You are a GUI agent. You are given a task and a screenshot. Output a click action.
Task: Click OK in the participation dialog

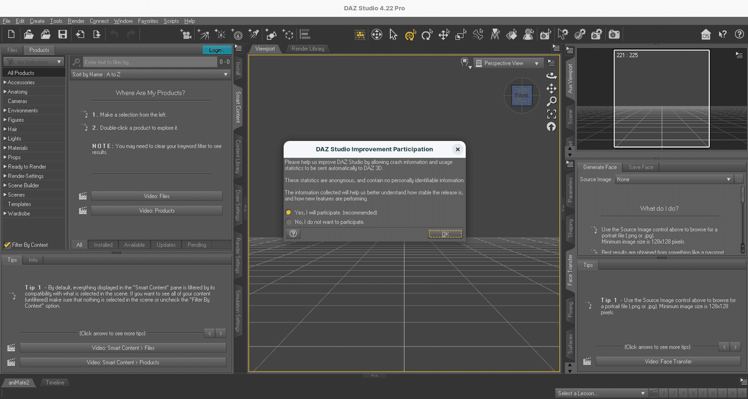[445, 234]
